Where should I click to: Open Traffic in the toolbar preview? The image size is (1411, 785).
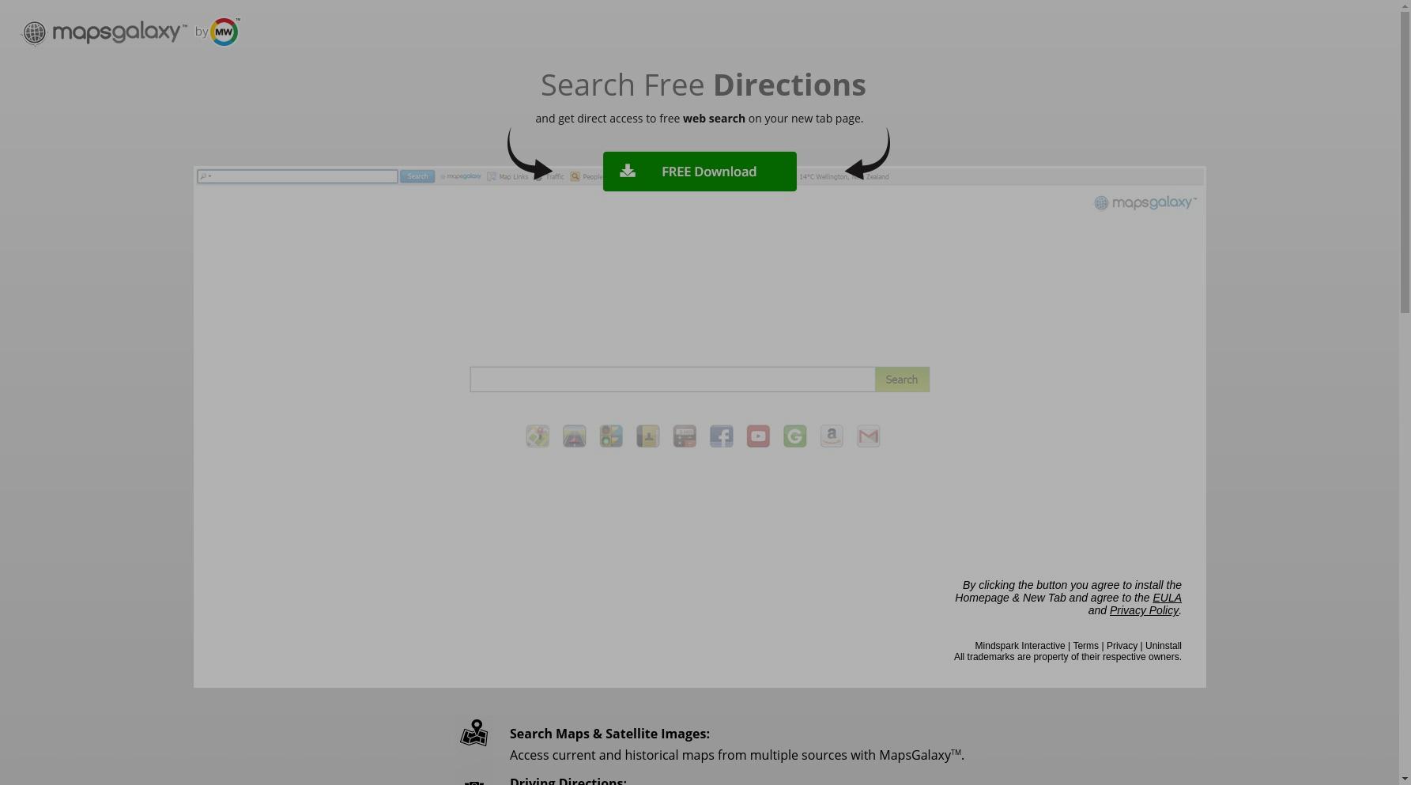550,176
